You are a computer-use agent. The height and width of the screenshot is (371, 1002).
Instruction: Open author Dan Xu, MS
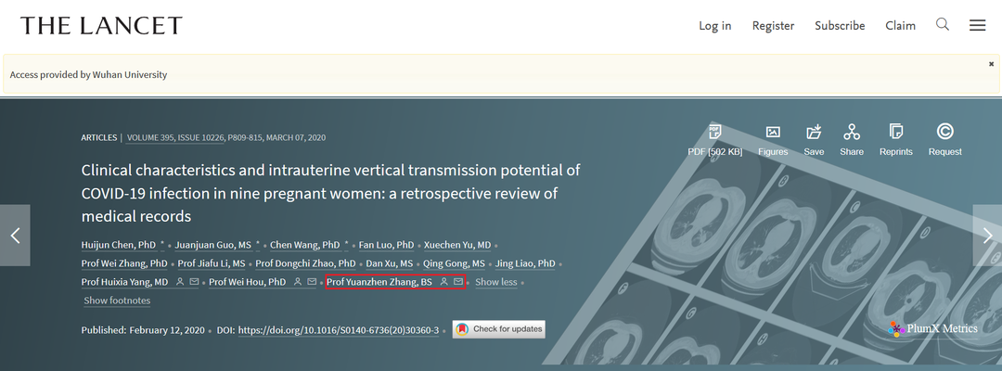pyautogui.click(x=389, y=263)
